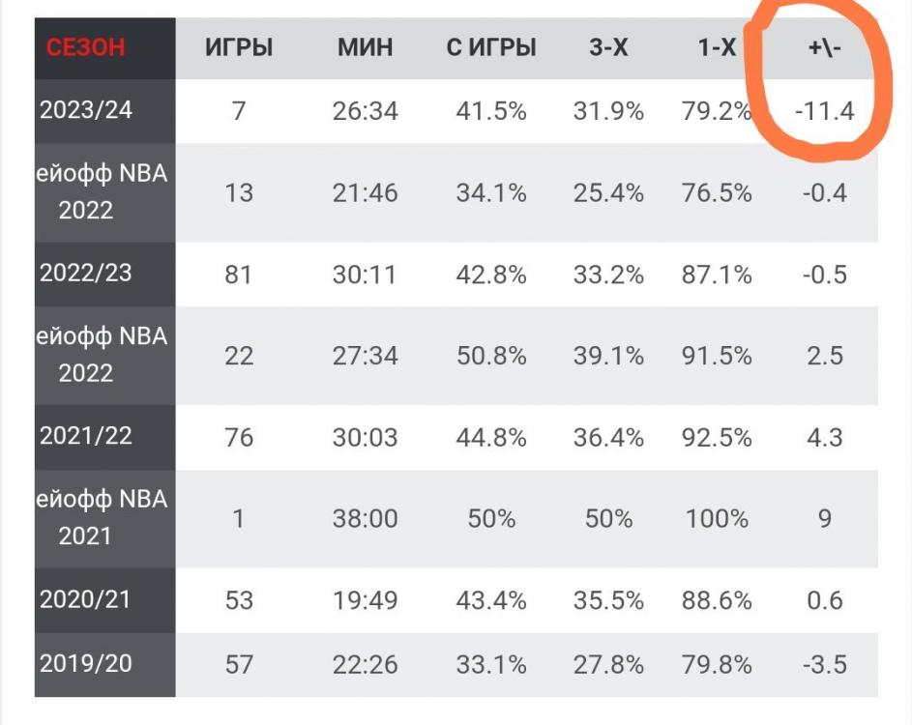Click the 81 games played cell
Screen dimensions: 912x725
point(239,275)
